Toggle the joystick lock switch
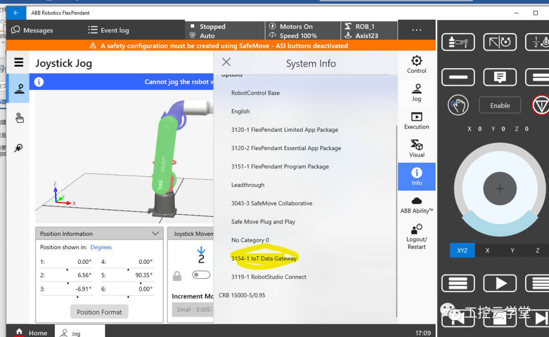 tap(201, 274)
